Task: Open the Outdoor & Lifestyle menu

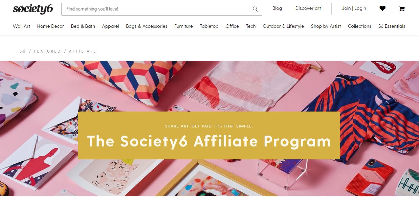Action: pos(283,26)
